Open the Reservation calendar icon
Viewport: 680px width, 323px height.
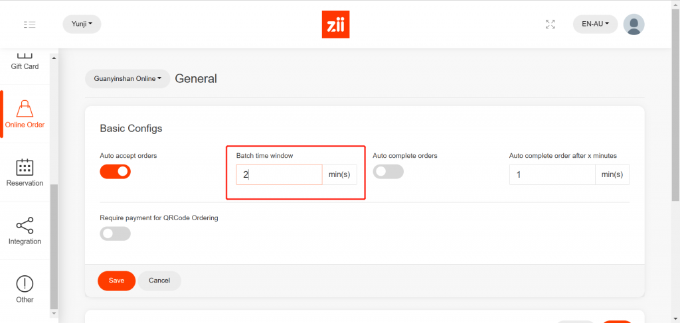tap(25, 167)
